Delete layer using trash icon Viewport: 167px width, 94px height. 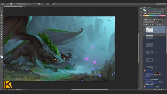pos(164,90)
